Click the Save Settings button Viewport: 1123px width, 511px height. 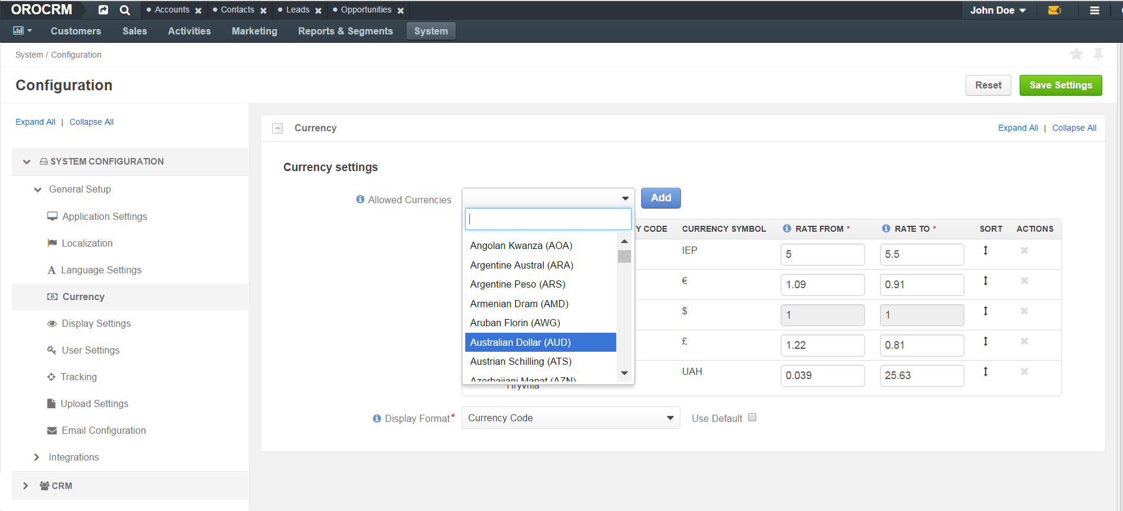click(x=1061, y=85)
